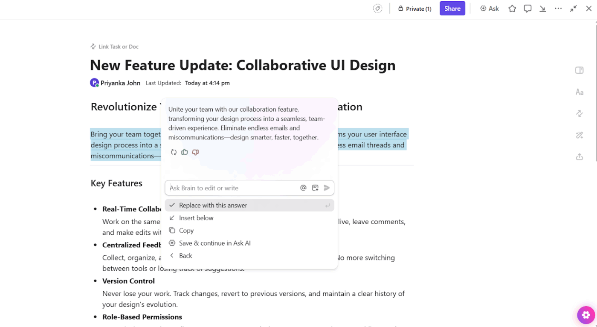The width and height of the screenshot is (597, 327).
Task: Collapse the doc view using the arrows icon
Action: (574, 9)
